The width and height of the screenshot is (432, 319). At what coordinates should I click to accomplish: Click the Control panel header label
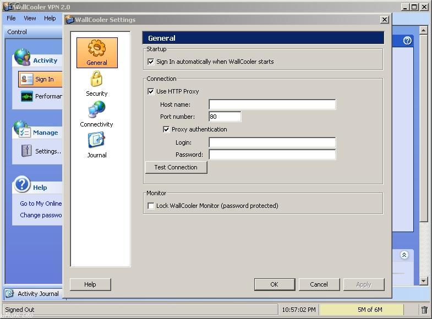pos(17,32)
